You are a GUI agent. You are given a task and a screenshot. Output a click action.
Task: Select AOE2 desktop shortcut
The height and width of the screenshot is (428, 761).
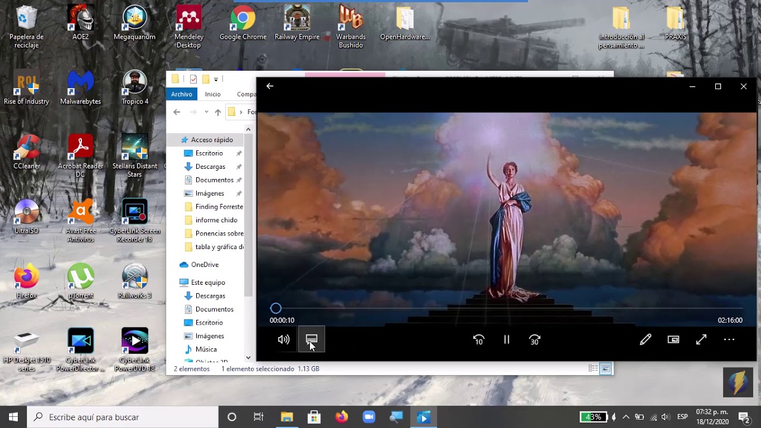pos(80,24)
